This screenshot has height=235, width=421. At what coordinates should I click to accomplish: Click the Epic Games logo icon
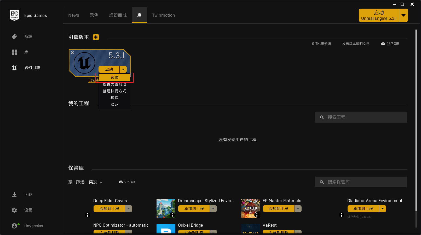14,15
